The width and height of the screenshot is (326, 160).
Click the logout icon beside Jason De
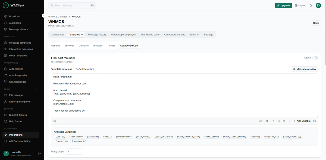(x=39, y=154)
